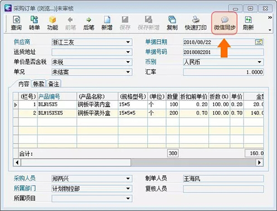The height and width of the screenshot is (211, 277).
Task: Switch to the 帐款 tab
Action: 39,84
